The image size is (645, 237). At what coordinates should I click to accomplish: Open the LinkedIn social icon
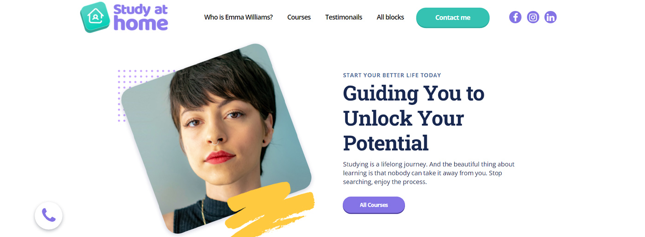coord(551,17)
